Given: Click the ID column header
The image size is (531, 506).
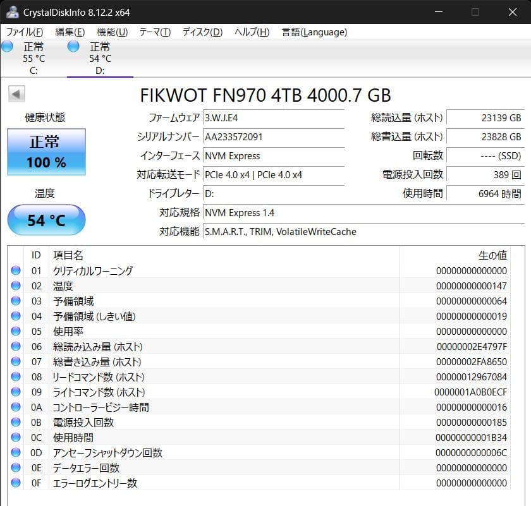Looking at the screenshot, I should [36, 255].
